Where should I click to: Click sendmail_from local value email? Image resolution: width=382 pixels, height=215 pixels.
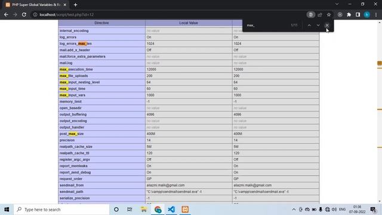point(165,185)
